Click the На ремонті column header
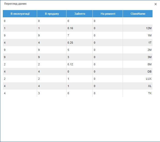The width and height of the screenshot is (160, 142). coord(108,14)
